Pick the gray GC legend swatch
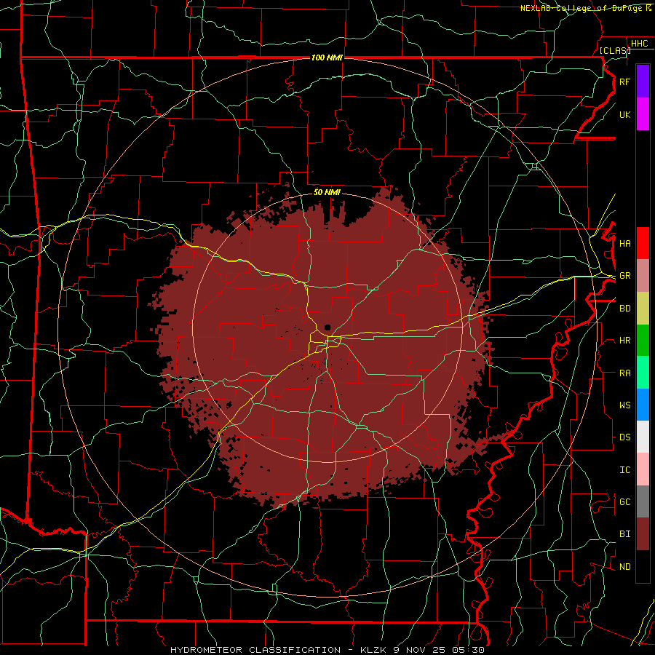This screenshot has height=655, width=655. (643, 501)
